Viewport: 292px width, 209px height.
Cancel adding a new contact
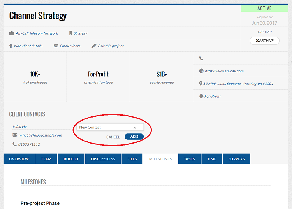[x=113, y=137]
